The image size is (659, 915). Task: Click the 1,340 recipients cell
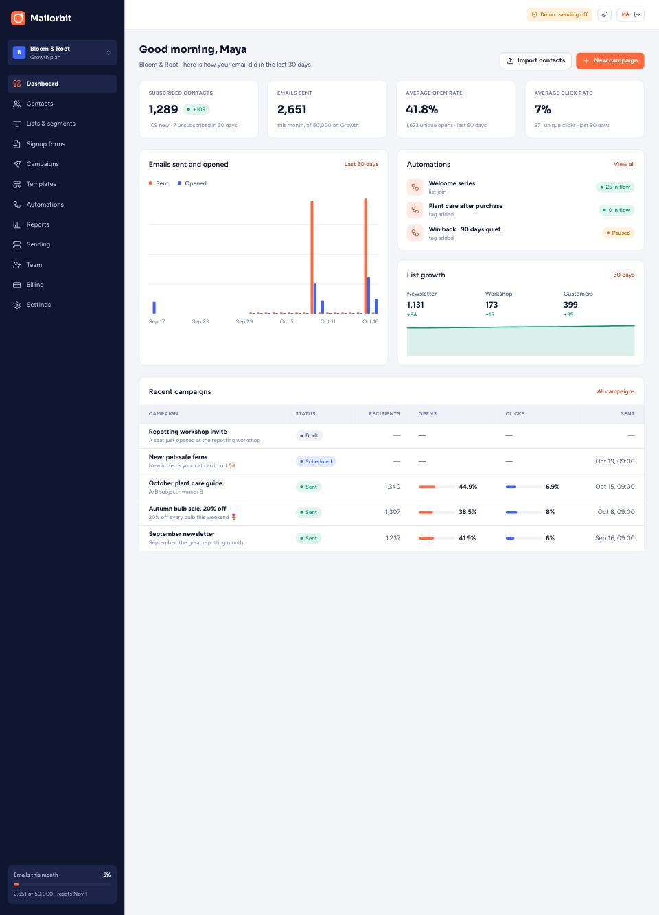tap(392, 487)
